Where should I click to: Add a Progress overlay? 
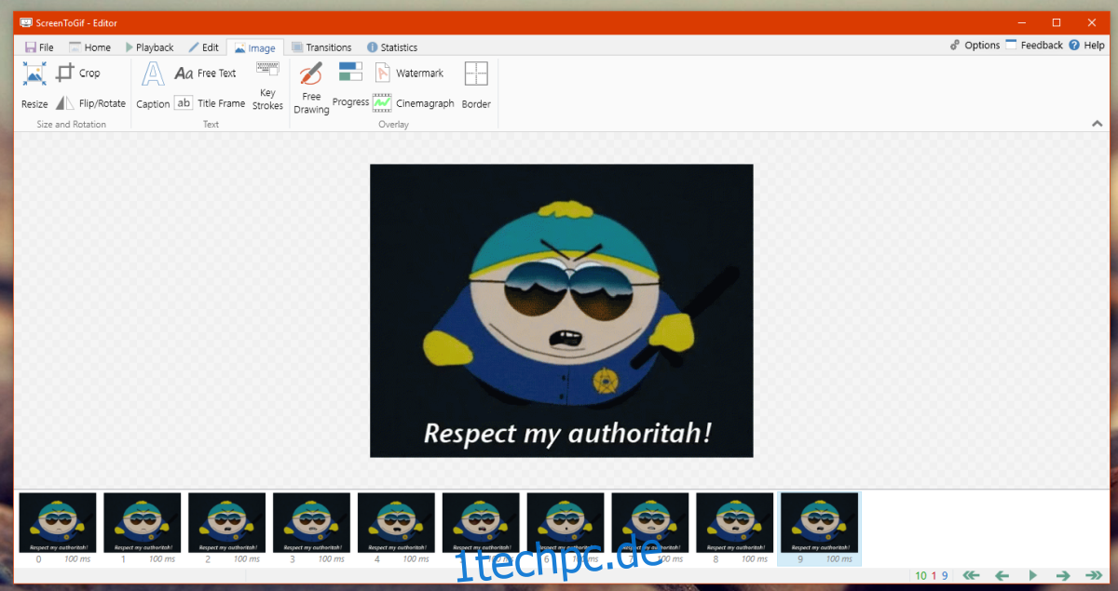350,86
